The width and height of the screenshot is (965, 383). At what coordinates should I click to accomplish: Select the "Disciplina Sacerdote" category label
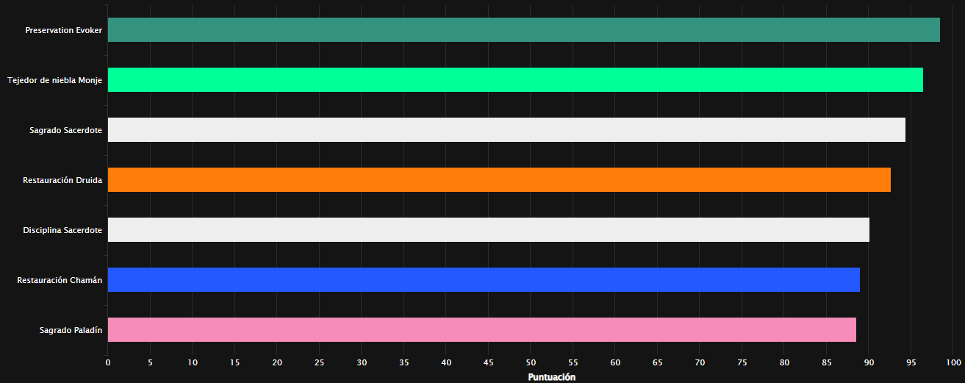(62, 230)
